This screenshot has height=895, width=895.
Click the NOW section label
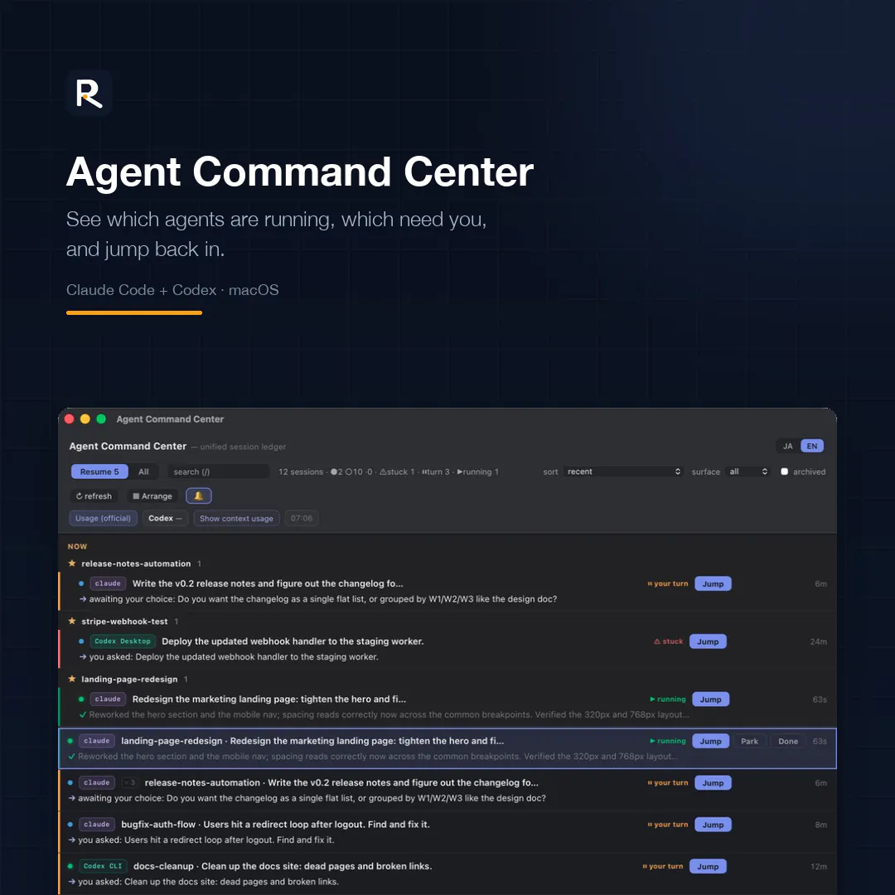pyautogui.click(x=78, y=546)
